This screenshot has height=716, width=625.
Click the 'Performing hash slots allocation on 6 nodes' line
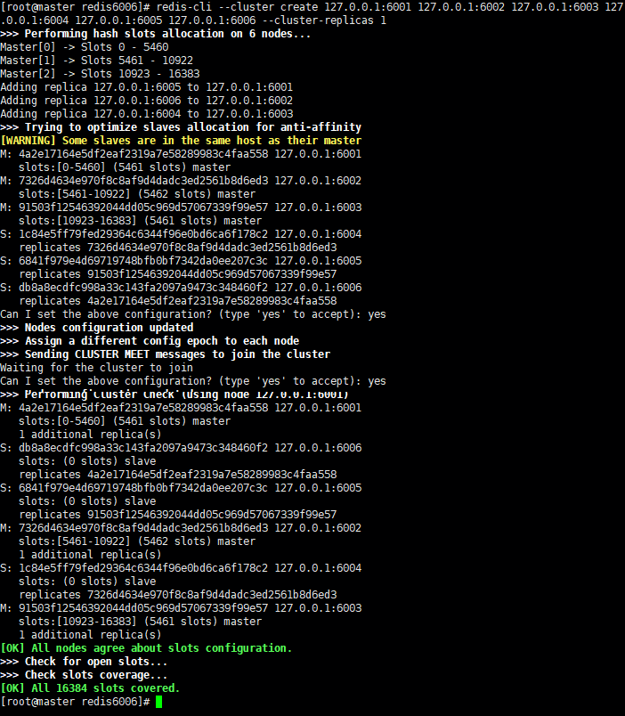tap(155, 34)
